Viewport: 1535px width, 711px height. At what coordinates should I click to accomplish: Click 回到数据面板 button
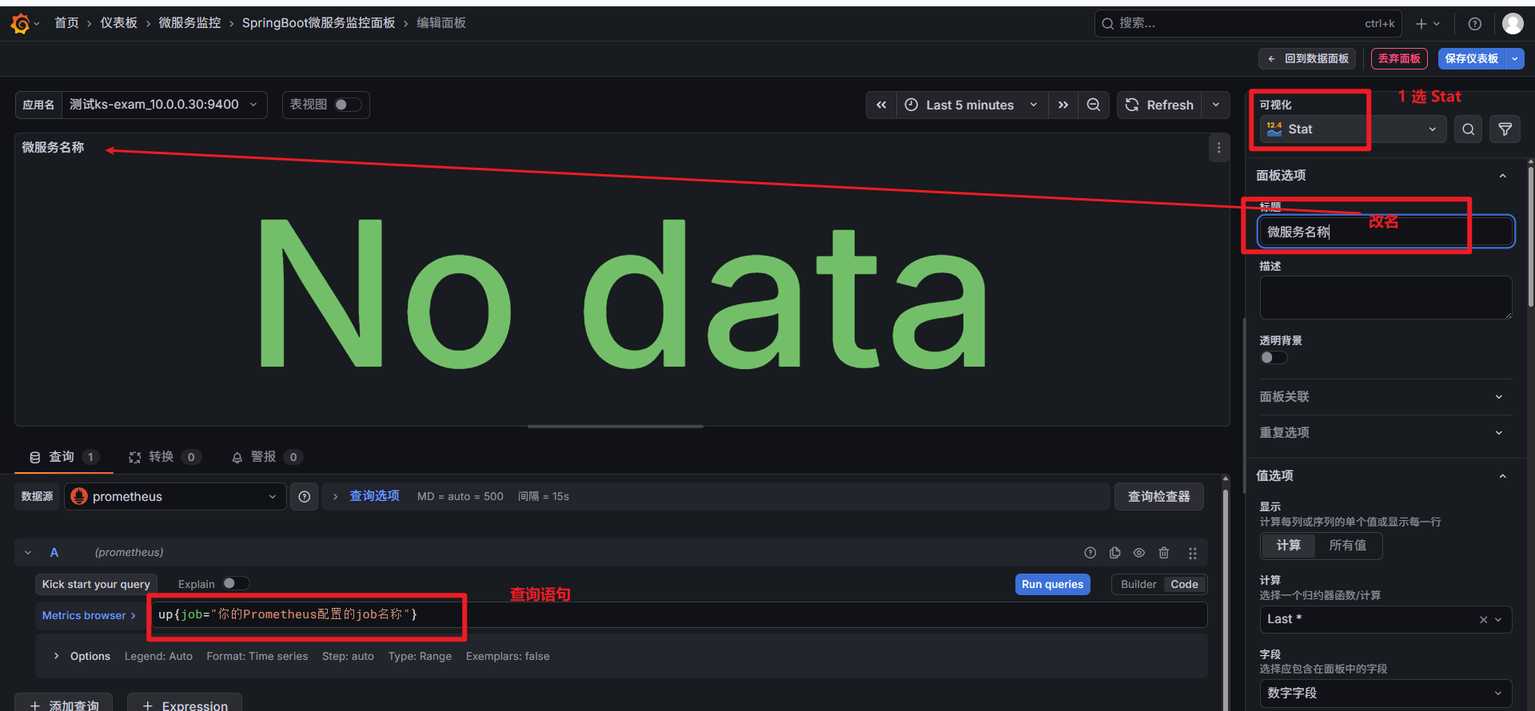click(x=1308, y=58)
